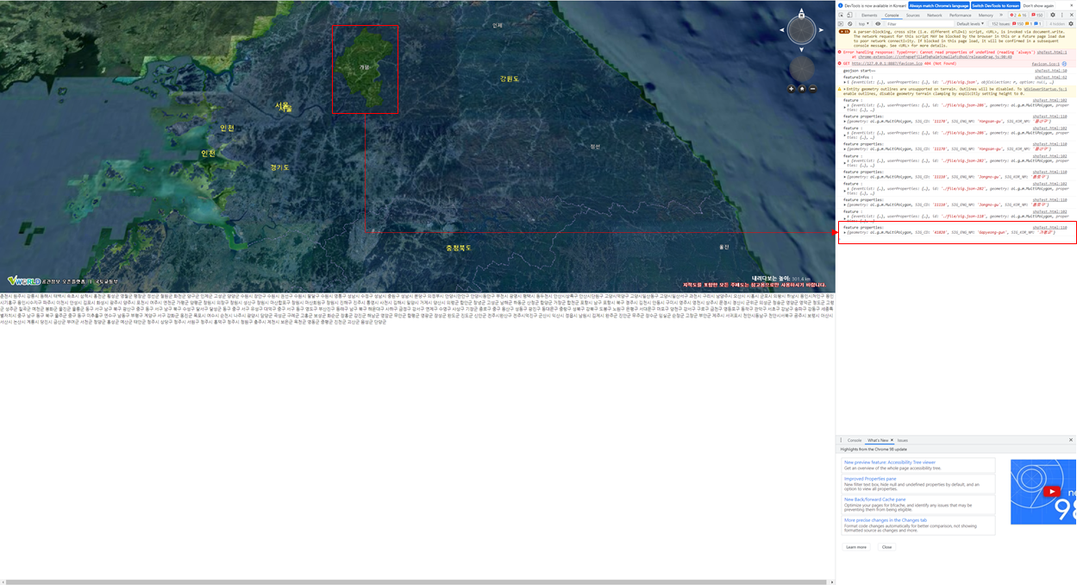1077x585 pixels.
Task: Click the map pan-down arrow
Action: pos(801,49)
